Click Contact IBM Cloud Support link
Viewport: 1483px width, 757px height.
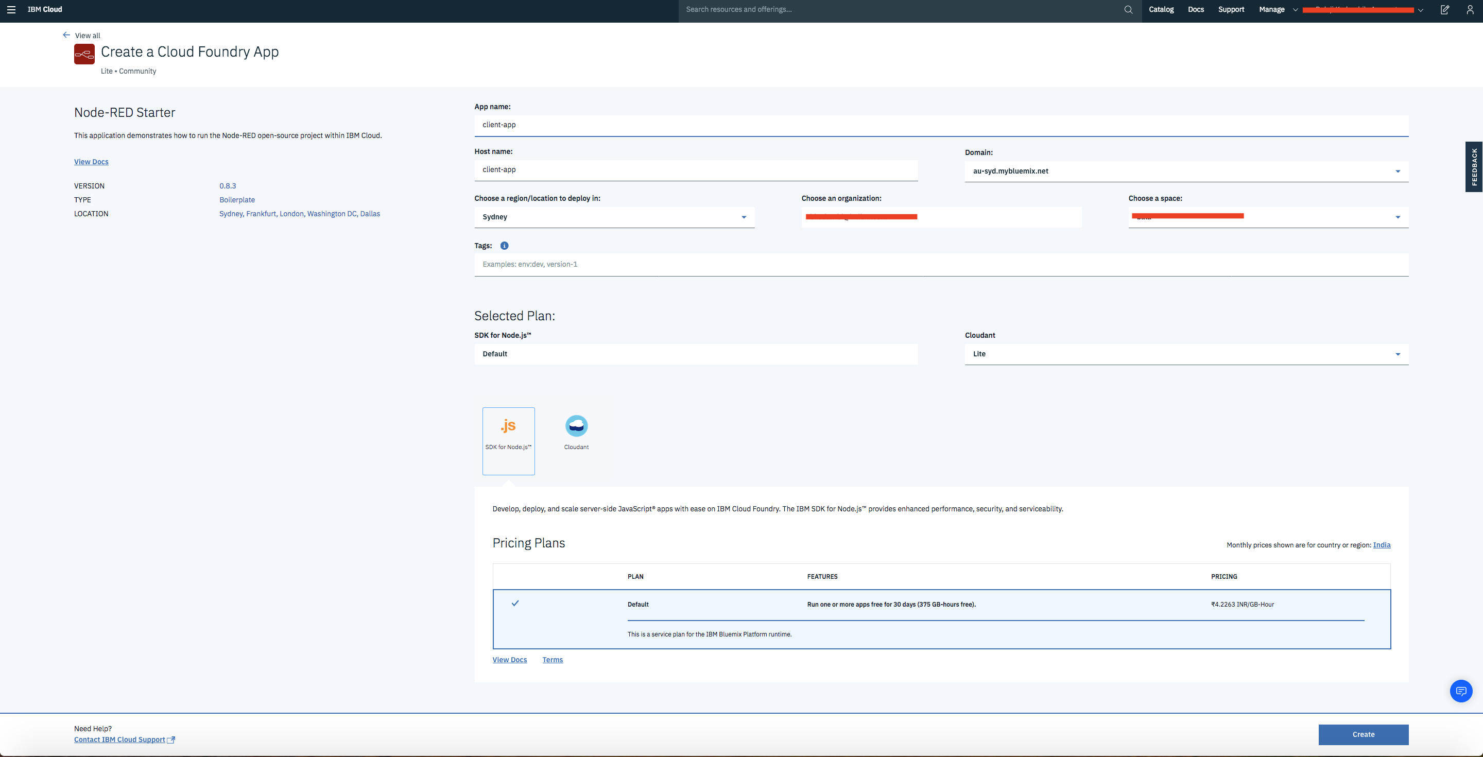pos(120,739)
